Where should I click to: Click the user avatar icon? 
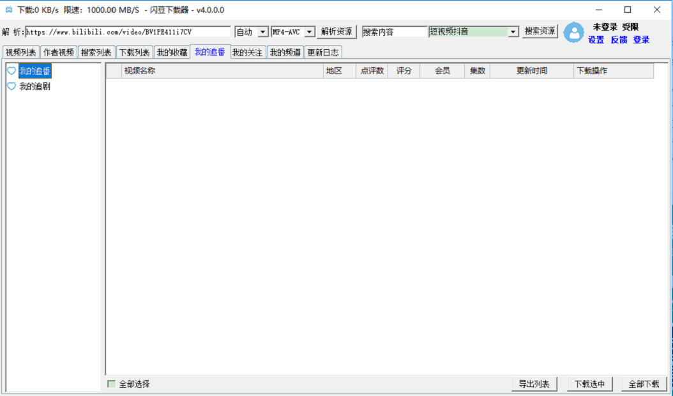coord(574,32)
